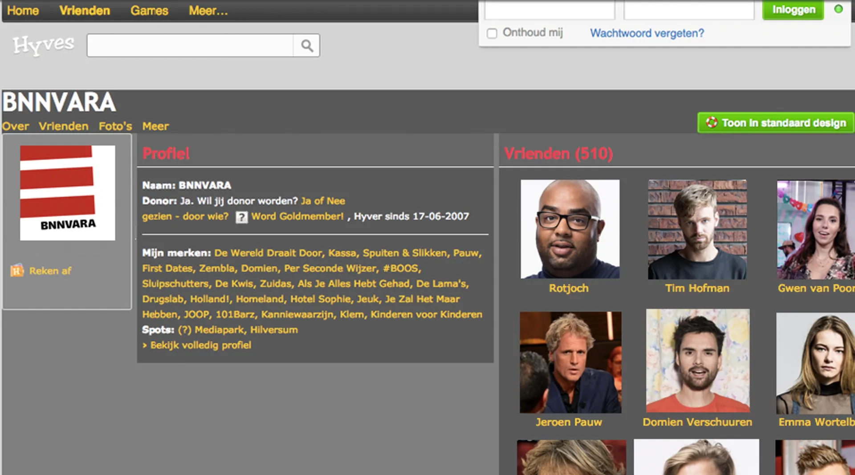The height and width of the screenshot is (475, 855).
Task: Click the Mediapark, Hilversum spot link
Action: 246,330
